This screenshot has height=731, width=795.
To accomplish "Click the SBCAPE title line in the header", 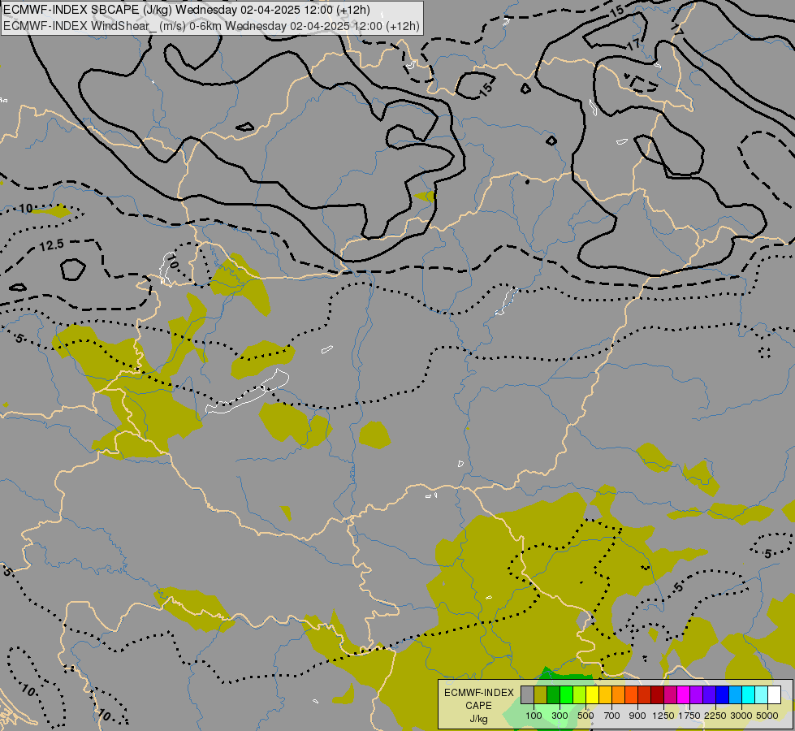I will (x=187, y=10).
